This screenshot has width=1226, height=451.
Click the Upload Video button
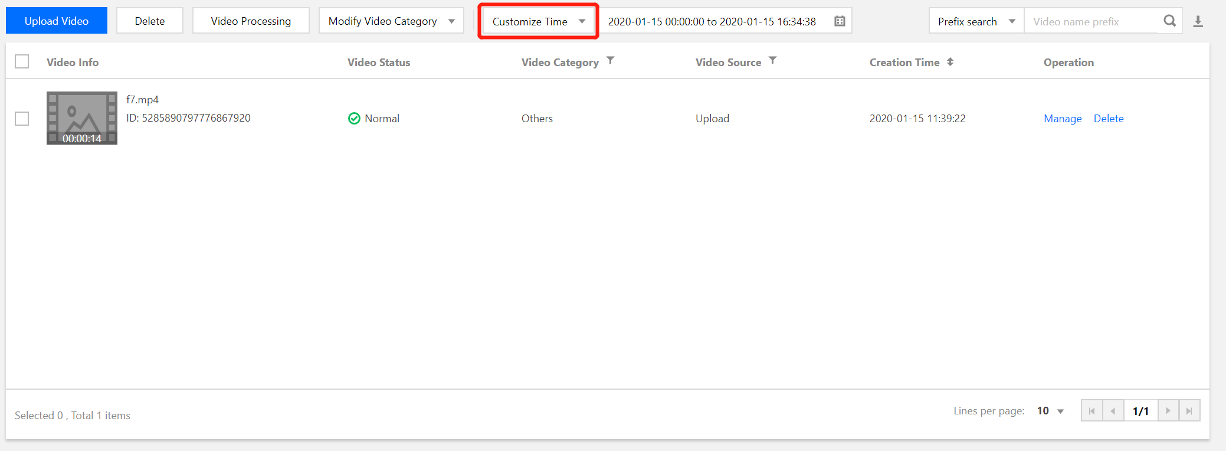(x=57, y=21)
